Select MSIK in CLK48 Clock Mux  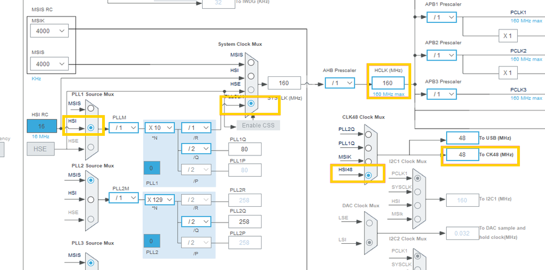[369, 161]
